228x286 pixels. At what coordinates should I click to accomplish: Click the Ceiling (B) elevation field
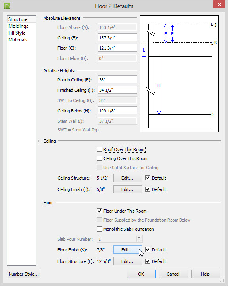coord(117,38)
